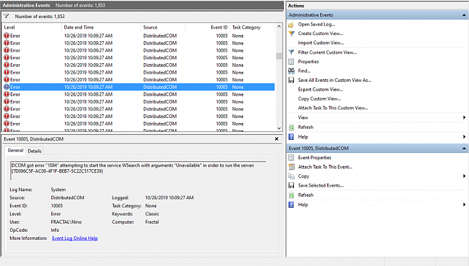Click the Create Custom View funnel icon
The width and height of the screenshot is (469, 266).
[291, 34]
